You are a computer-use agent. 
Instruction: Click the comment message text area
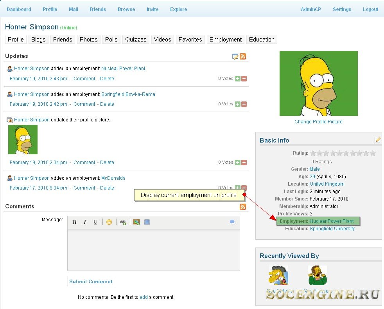coord(154,250)
